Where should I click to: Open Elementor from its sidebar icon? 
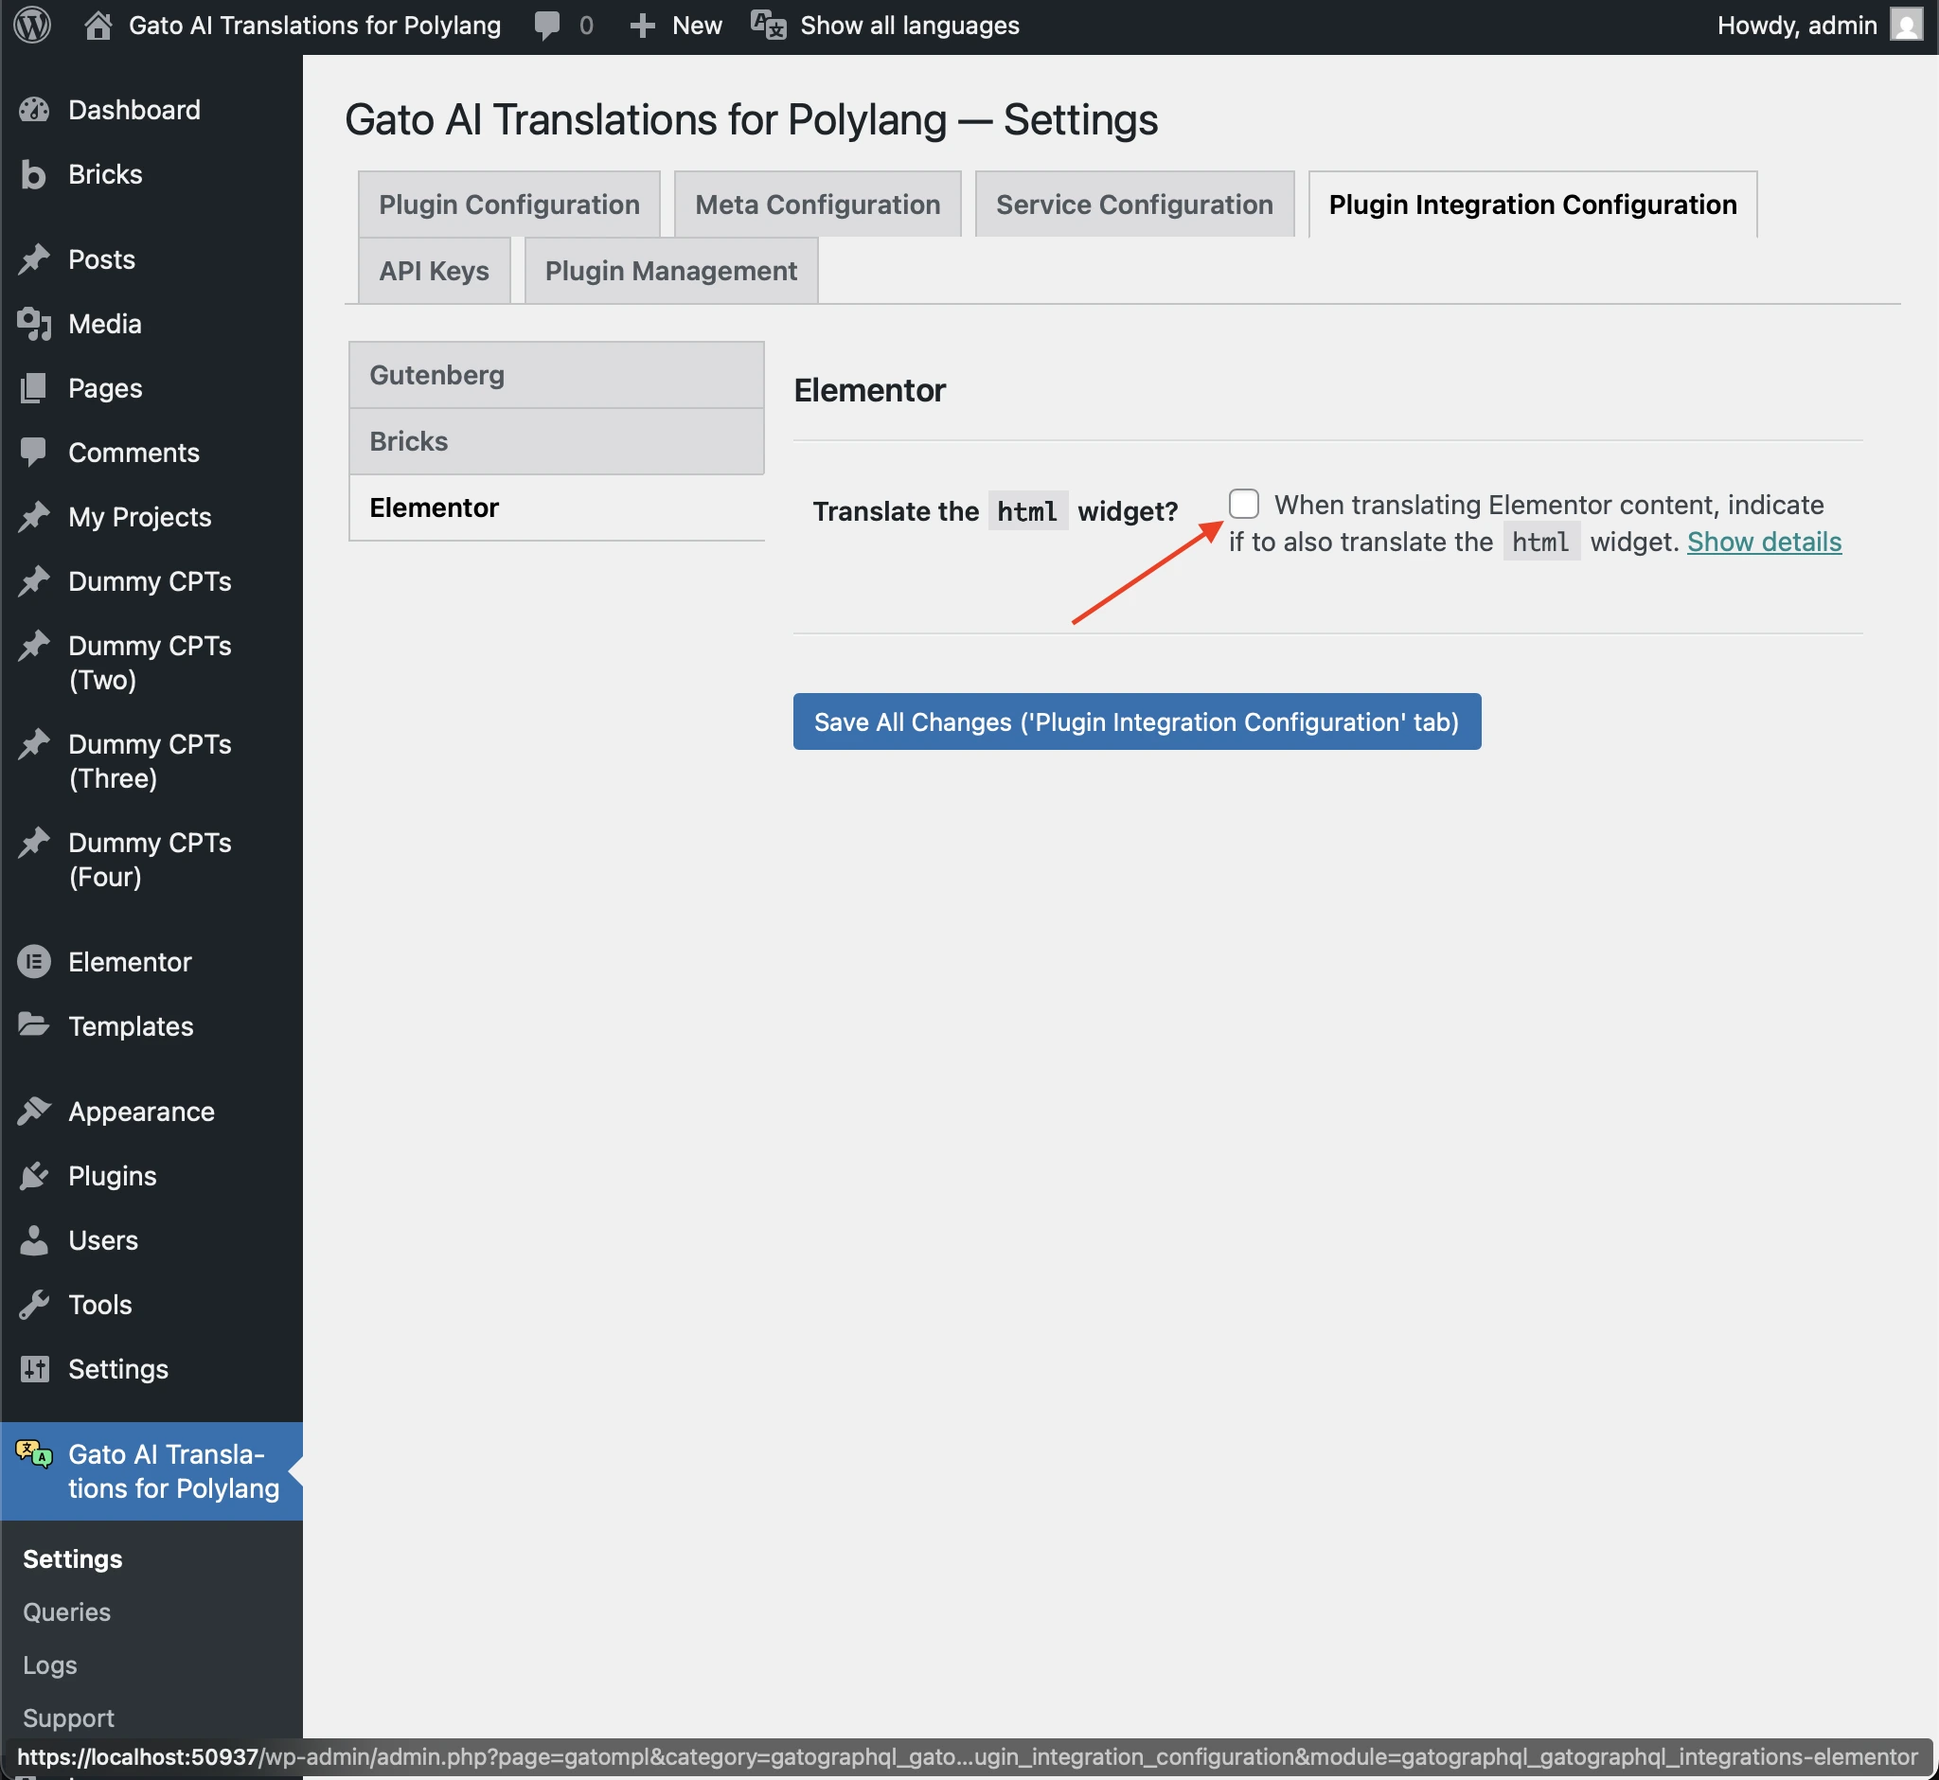(33, 961)
